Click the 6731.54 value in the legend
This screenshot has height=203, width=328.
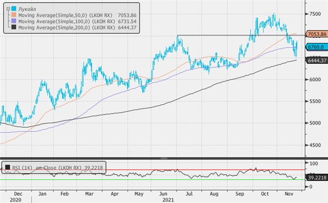127,21
